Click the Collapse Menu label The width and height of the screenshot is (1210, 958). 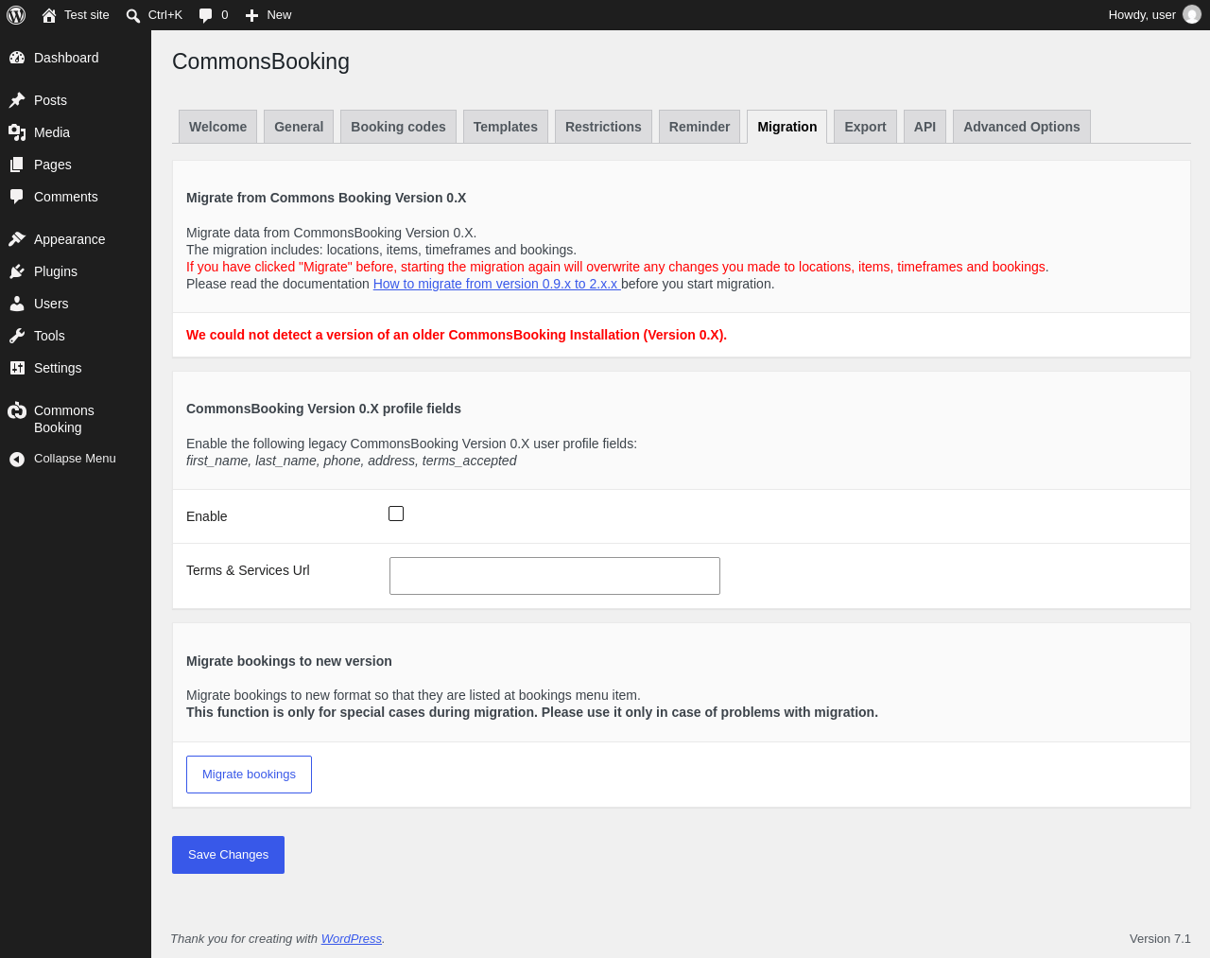click(x=75, y=459)
